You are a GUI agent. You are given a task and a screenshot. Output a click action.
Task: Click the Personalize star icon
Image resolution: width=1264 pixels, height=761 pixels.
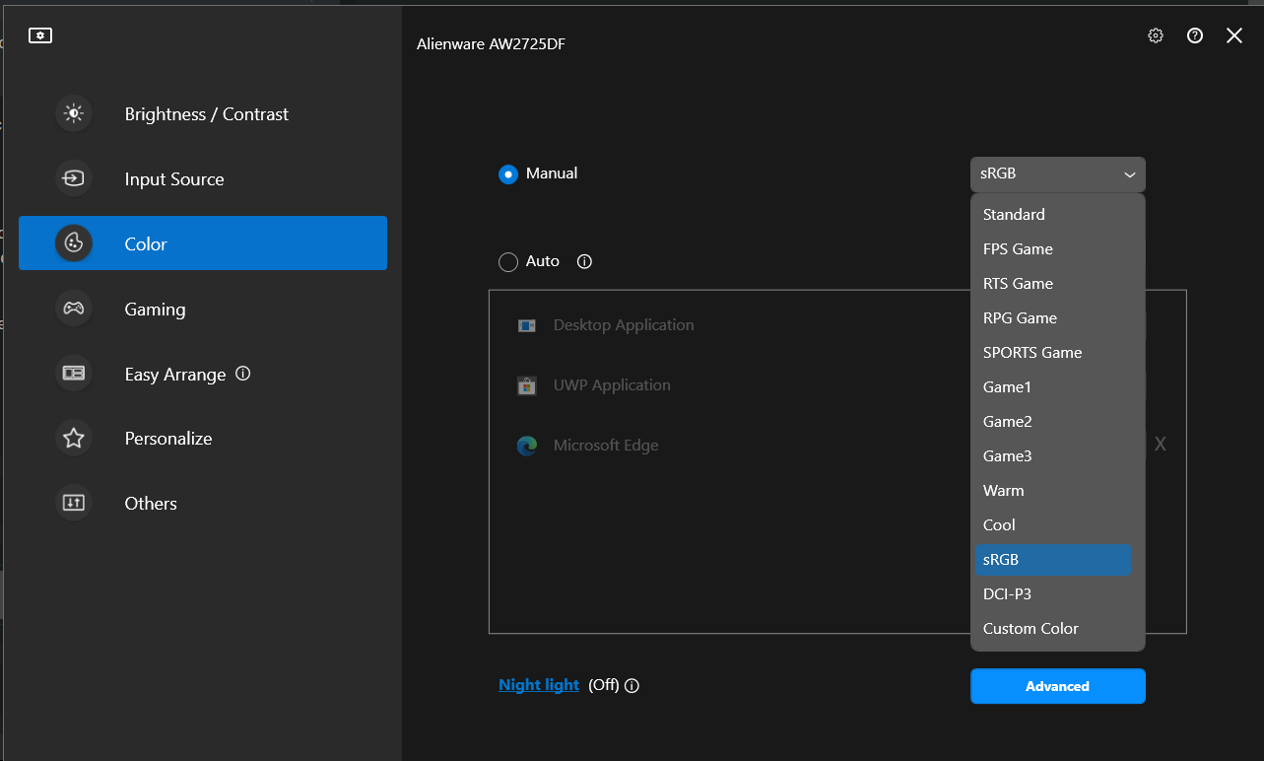74,438
